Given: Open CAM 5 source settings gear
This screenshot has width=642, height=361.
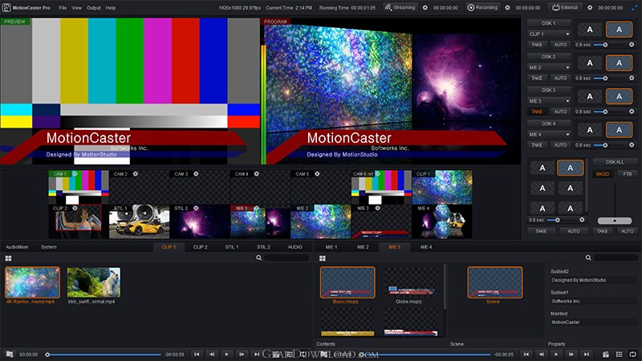Looking at the screenshot, I should 317,174.
